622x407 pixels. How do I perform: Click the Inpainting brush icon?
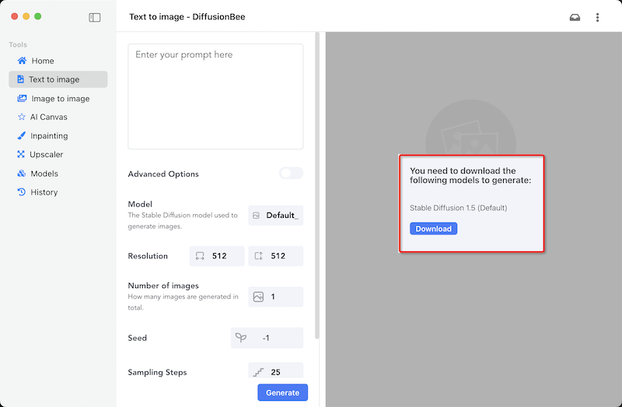(22, 135)
